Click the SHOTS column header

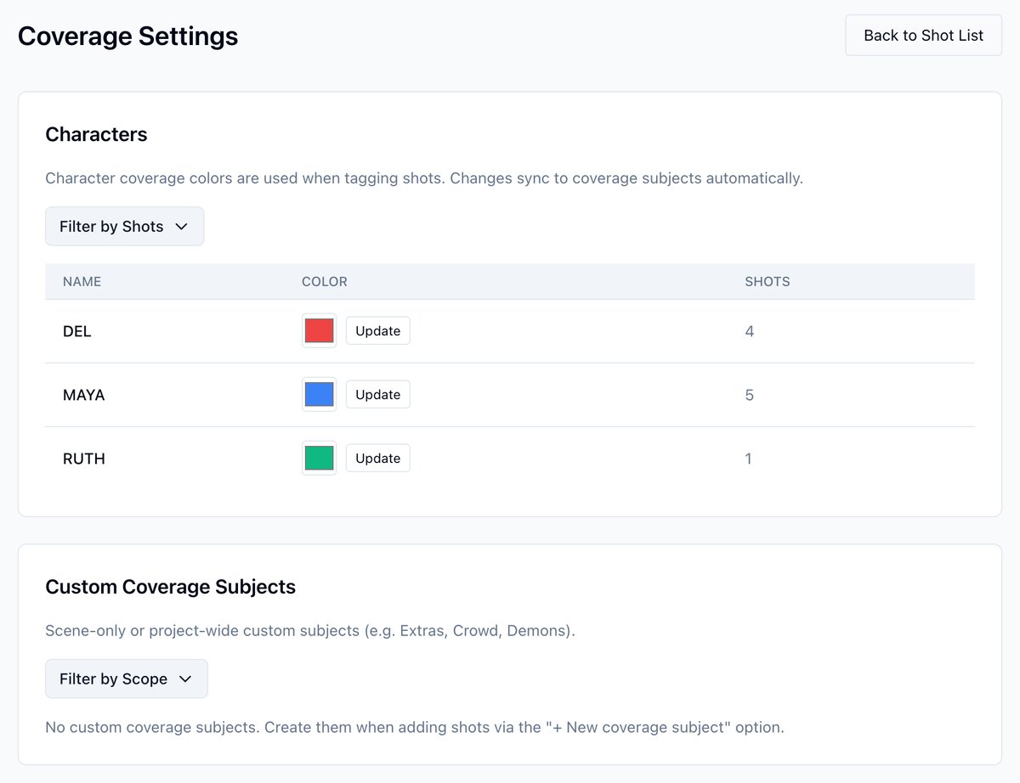[x=768, y=281]
